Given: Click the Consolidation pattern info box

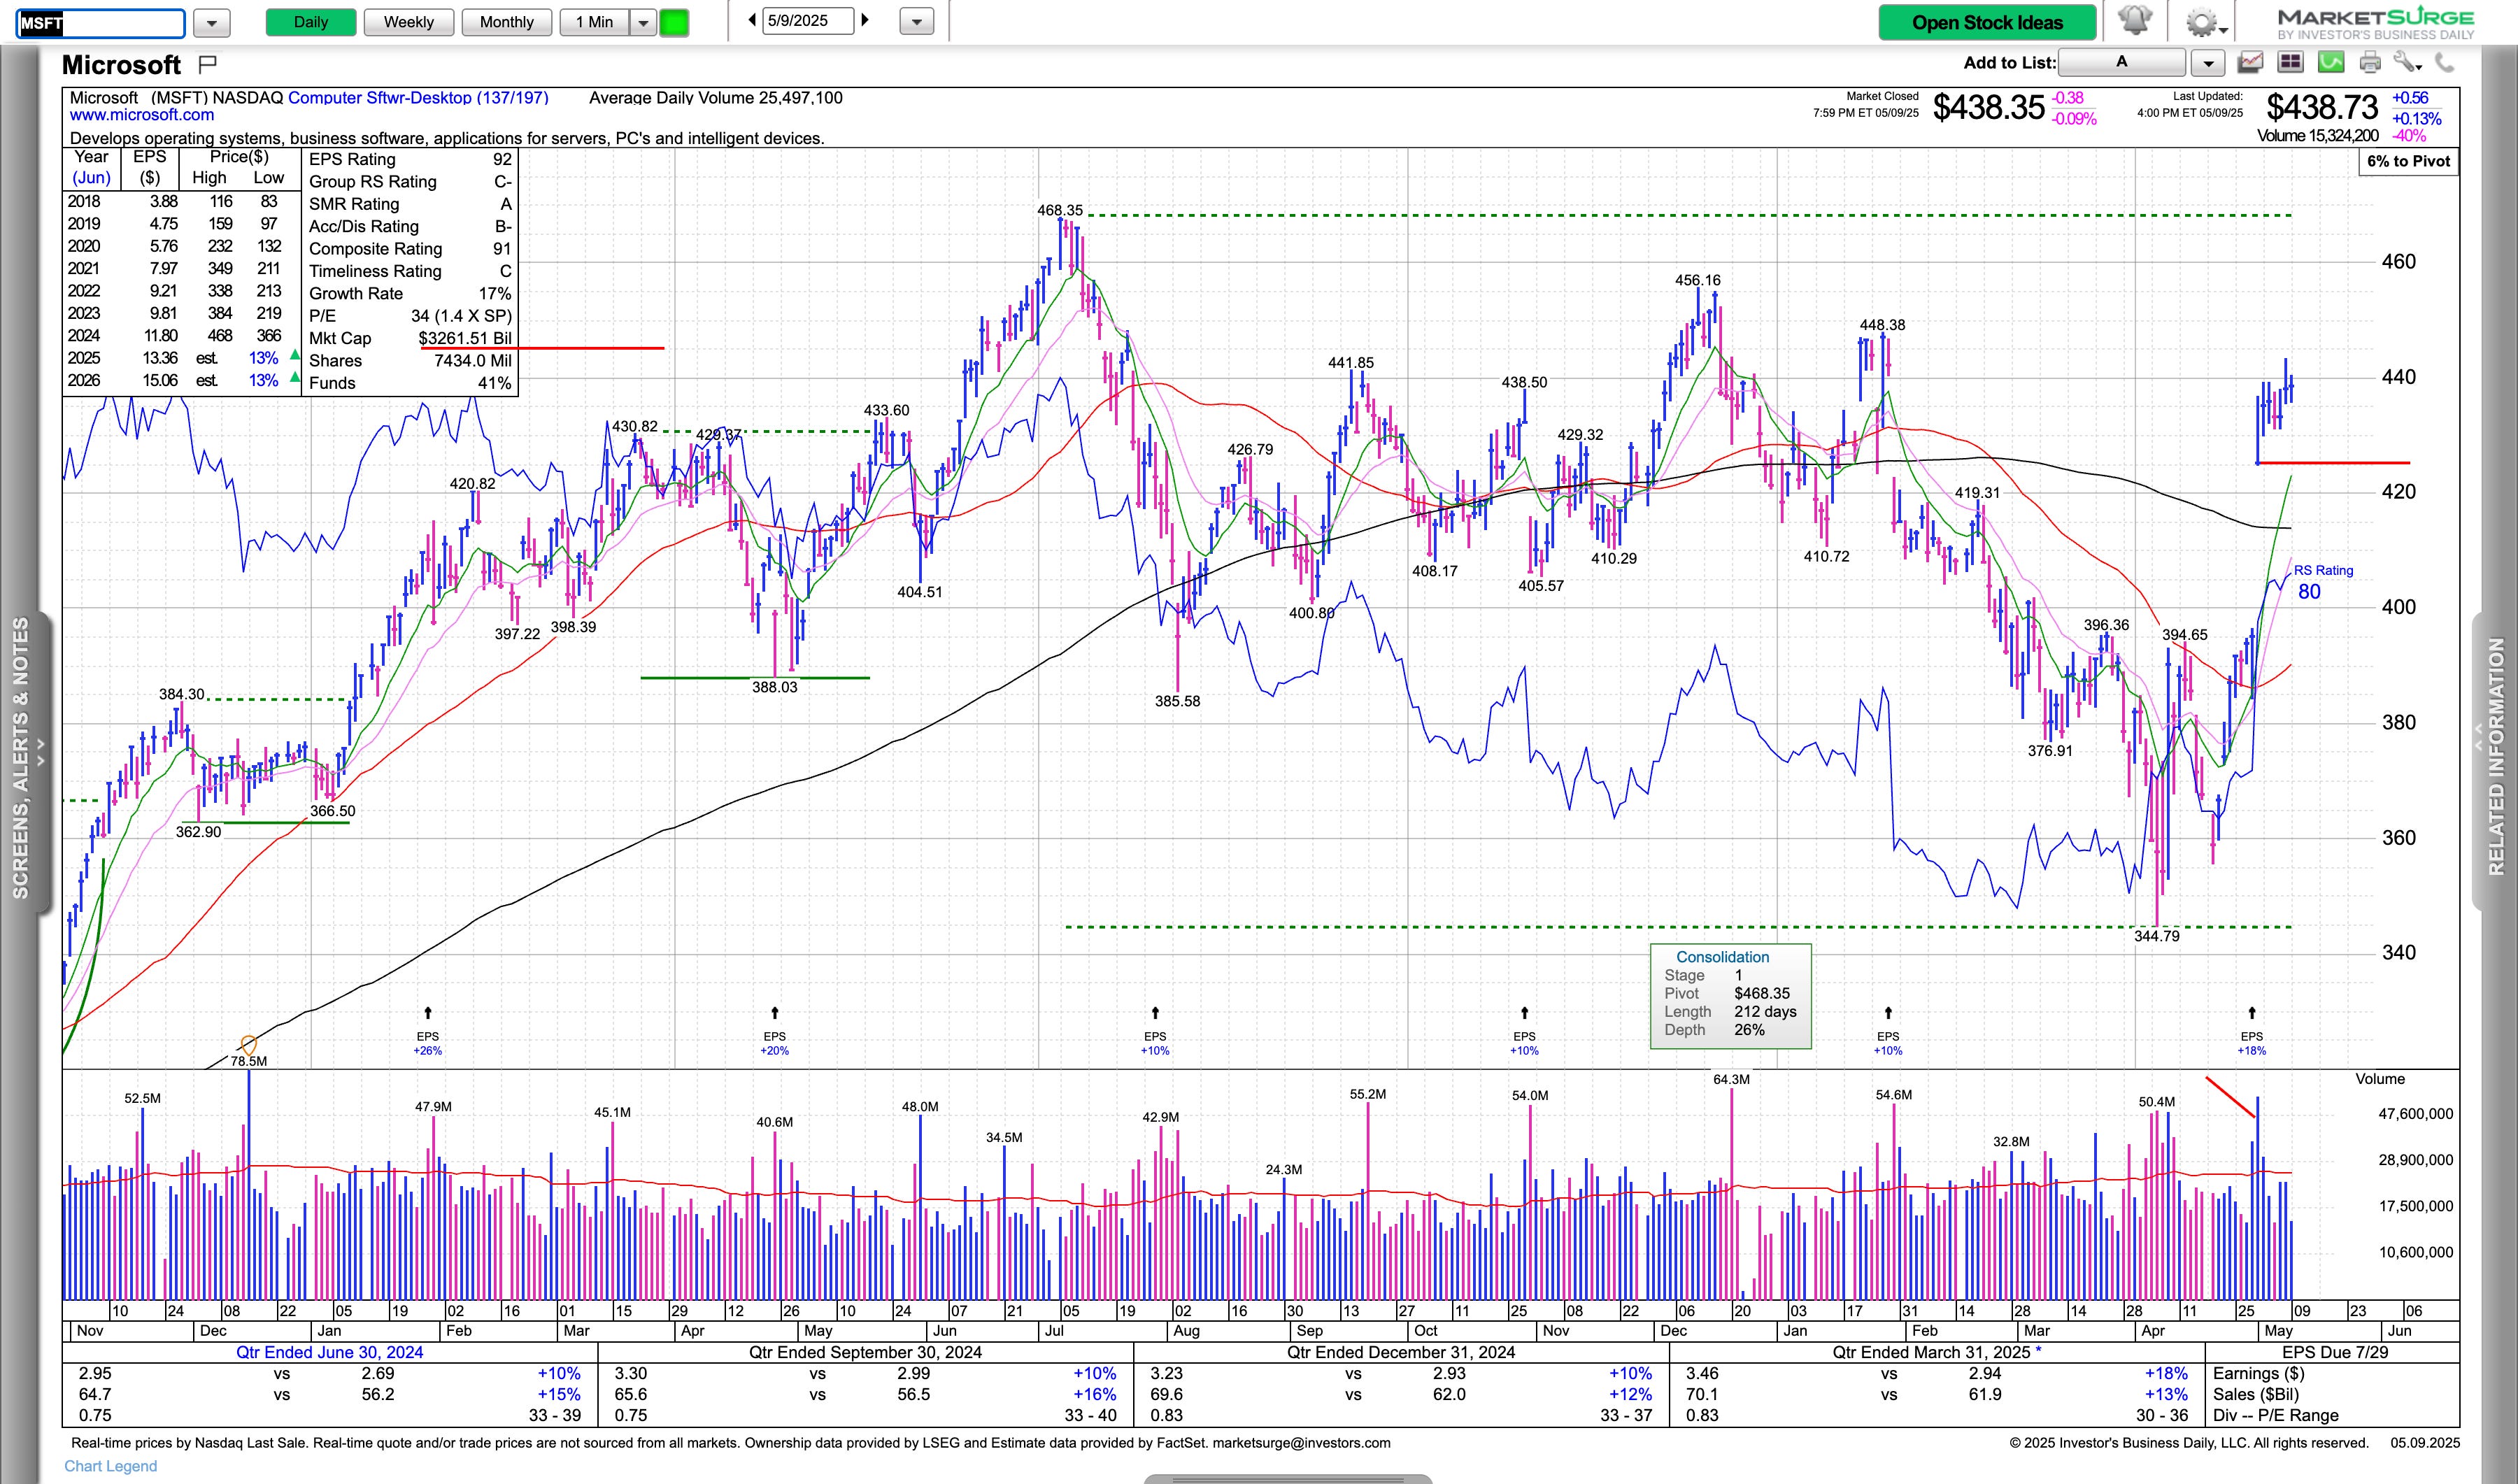Looking at the screenshot, I should pyautogui.click(x=1730, y=996).
